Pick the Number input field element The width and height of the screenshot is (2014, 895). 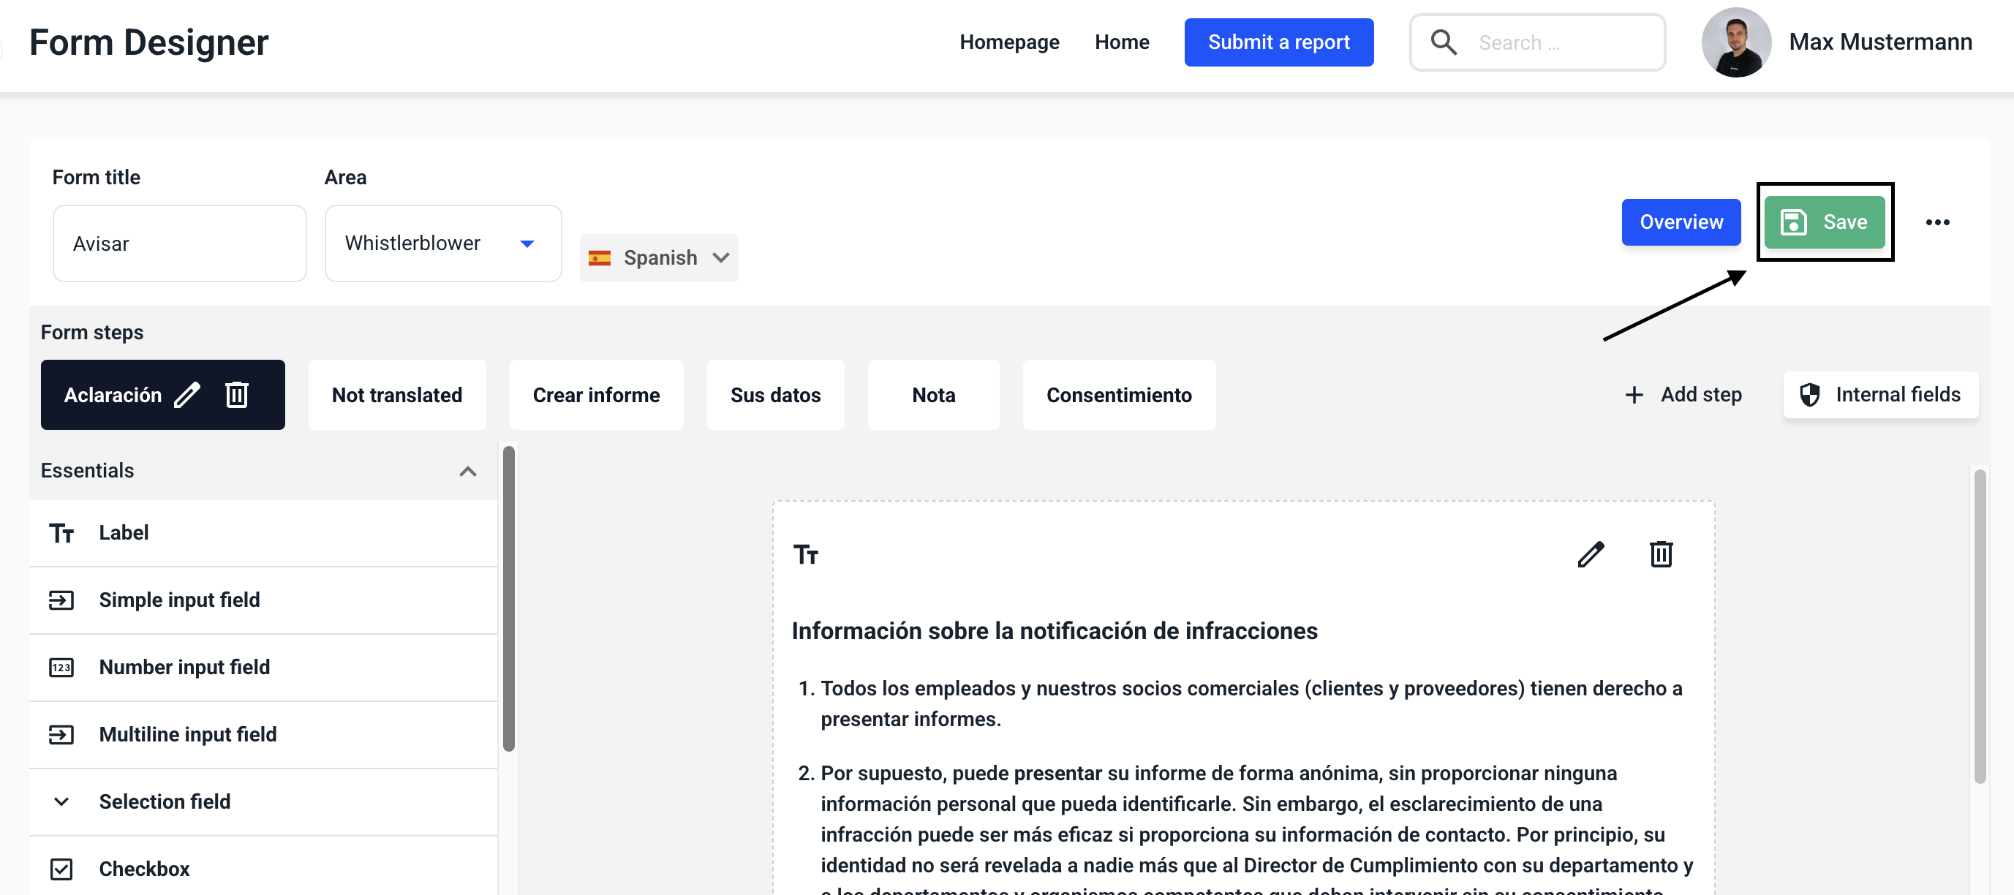(x=184, y=667)
